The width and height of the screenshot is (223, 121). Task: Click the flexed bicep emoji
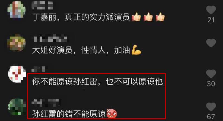point(136,50)
